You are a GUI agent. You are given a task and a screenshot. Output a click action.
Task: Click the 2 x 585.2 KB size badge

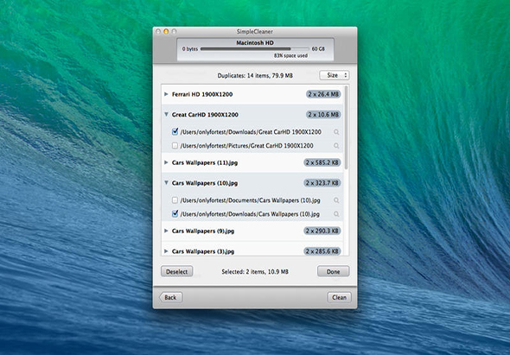pos(322,162)
